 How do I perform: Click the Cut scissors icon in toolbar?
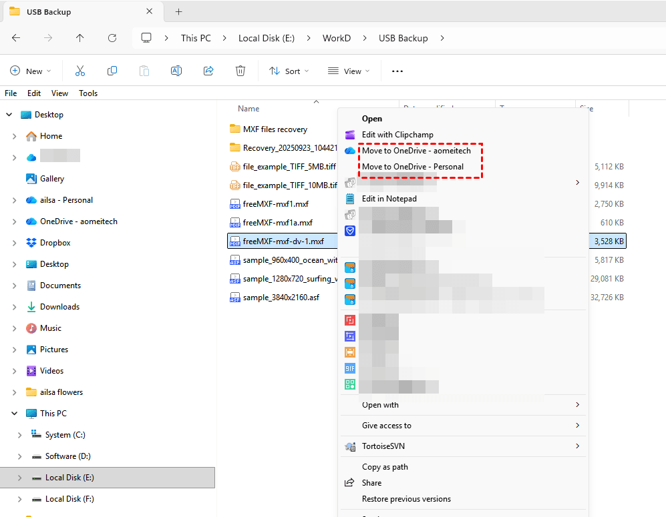click(80, 71)
